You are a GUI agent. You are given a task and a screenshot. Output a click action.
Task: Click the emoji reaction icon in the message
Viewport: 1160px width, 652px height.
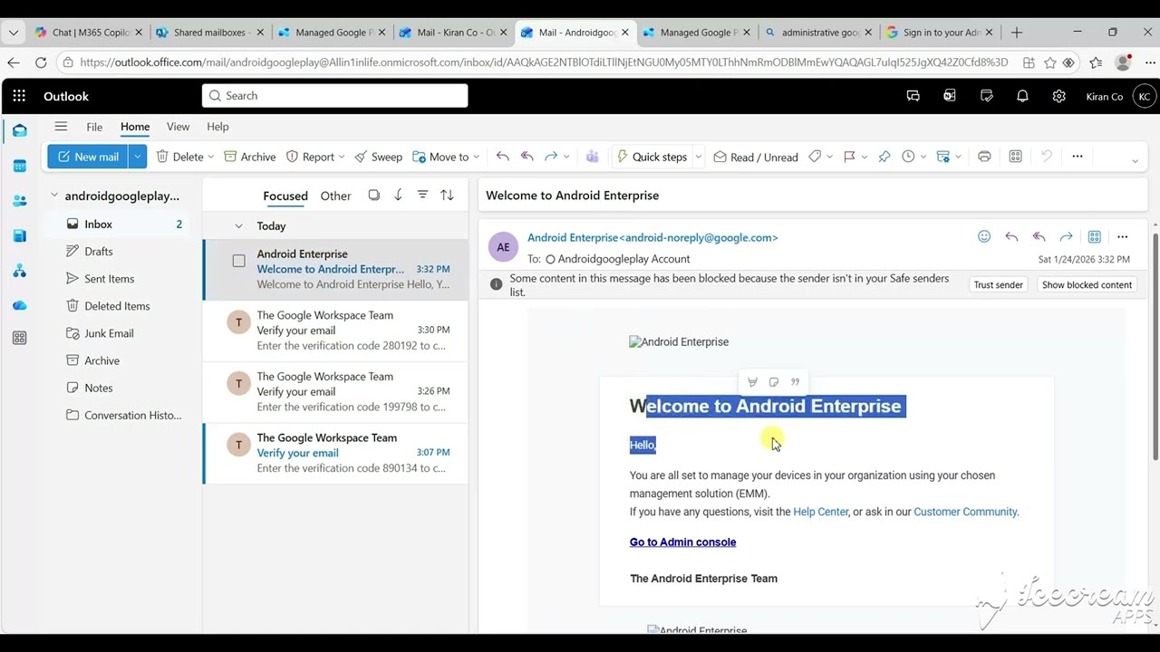[x=984, y=237]
